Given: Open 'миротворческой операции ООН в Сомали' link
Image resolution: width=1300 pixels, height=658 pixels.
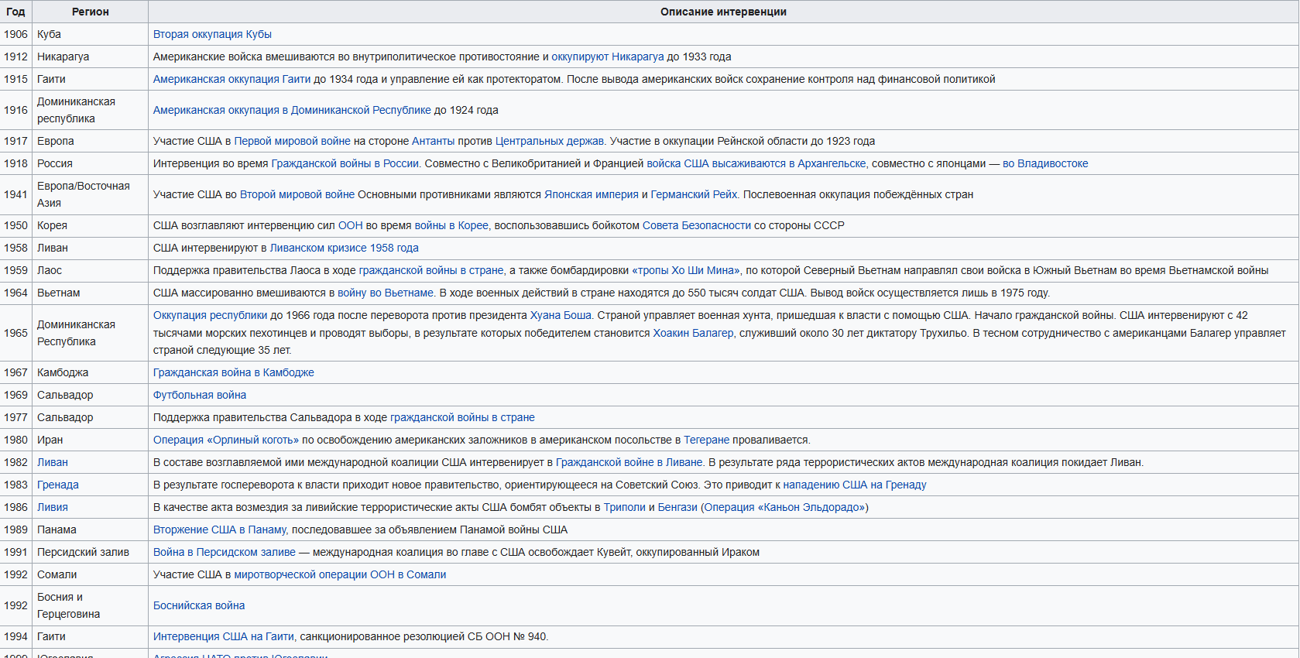Looking at the screenshot, I should tap(340, 574).
